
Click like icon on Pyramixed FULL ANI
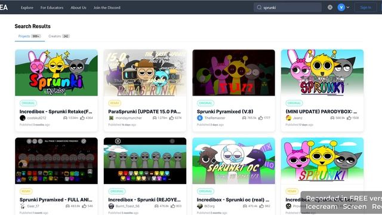click(84, 206)
